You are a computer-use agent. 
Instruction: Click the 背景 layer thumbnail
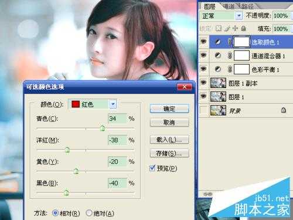point(218,110)
